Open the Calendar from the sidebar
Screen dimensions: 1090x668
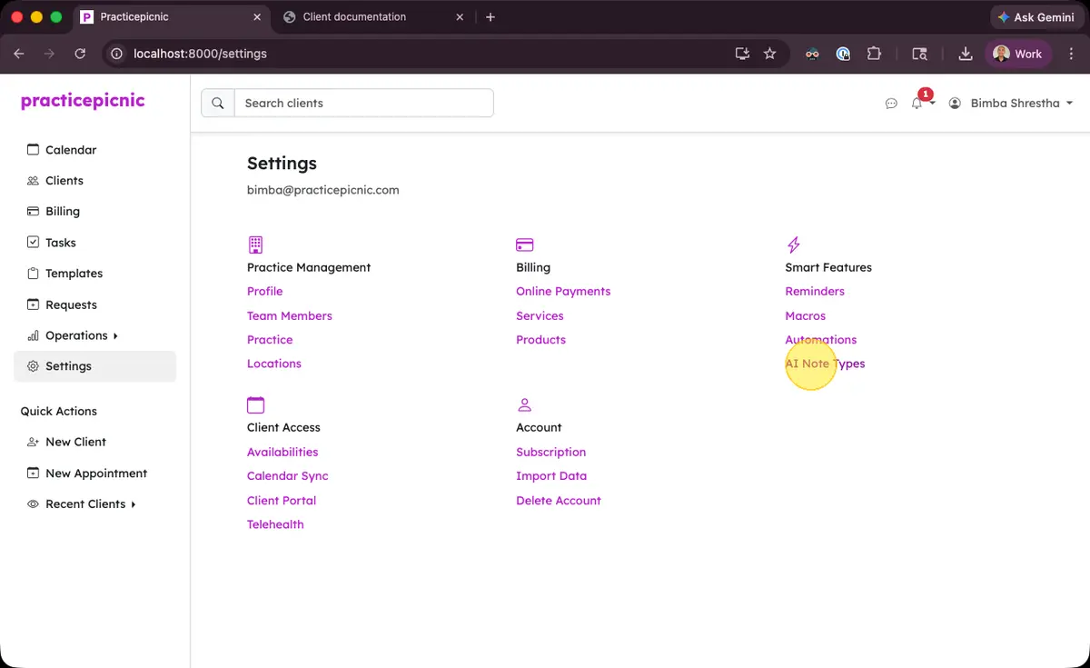pos(71,149)
